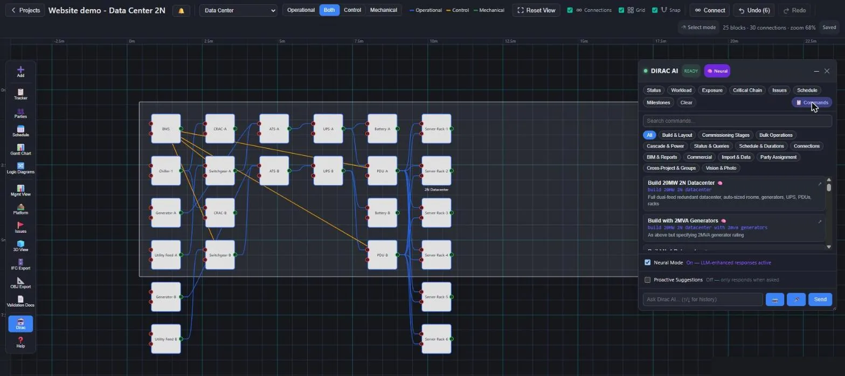845x376 pixels.
Task: Filter commands by Commissioning Stages
Action: point(725,135)
